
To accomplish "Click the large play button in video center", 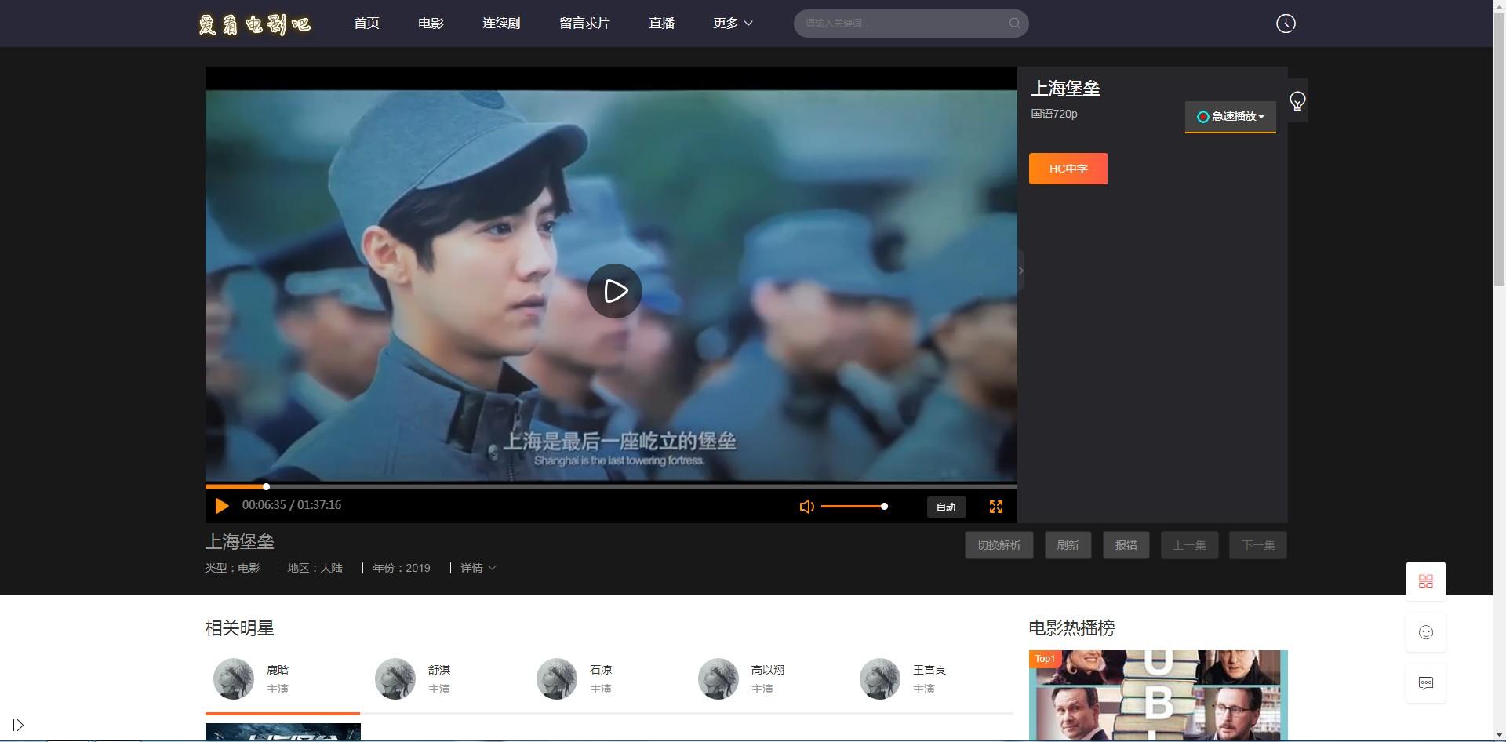I will coord(614,291).
